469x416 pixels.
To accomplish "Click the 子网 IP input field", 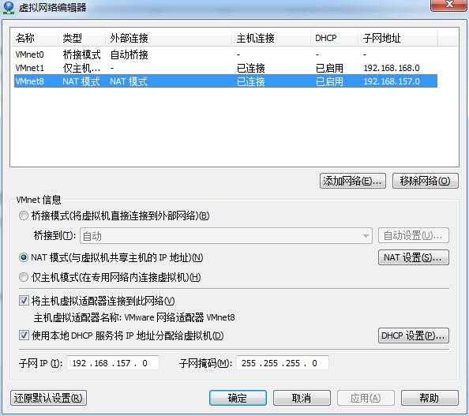I will click(112, 363).
